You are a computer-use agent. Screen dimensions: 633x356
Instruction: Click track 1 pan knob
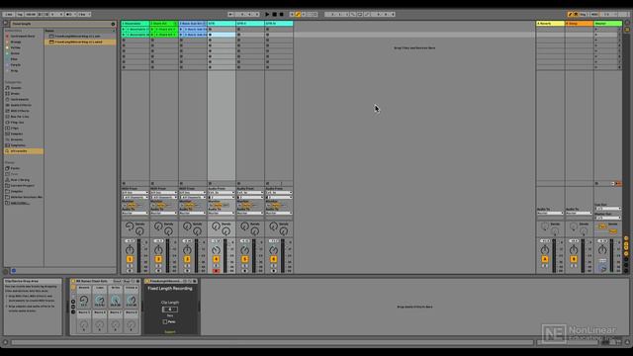[x=130, y=250]
